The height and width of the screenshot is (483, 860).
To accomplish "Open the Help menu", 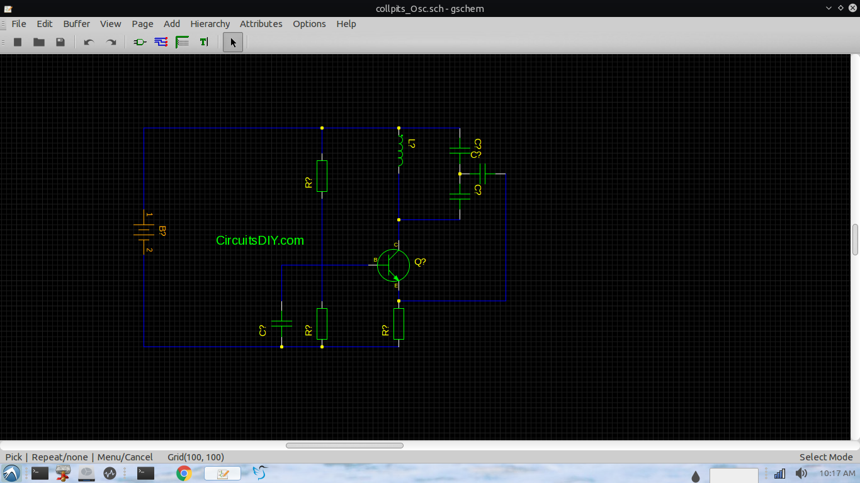I will tap(346, 24).
